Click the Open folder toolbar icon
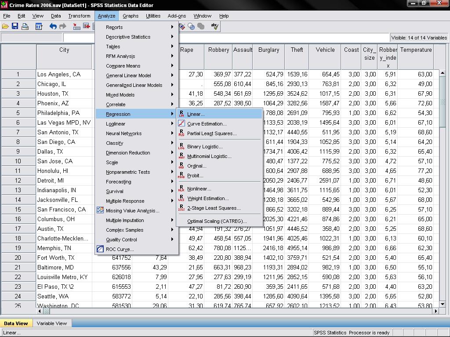The height and width of the screenshot is (337, 450). [x=6, y=26]
